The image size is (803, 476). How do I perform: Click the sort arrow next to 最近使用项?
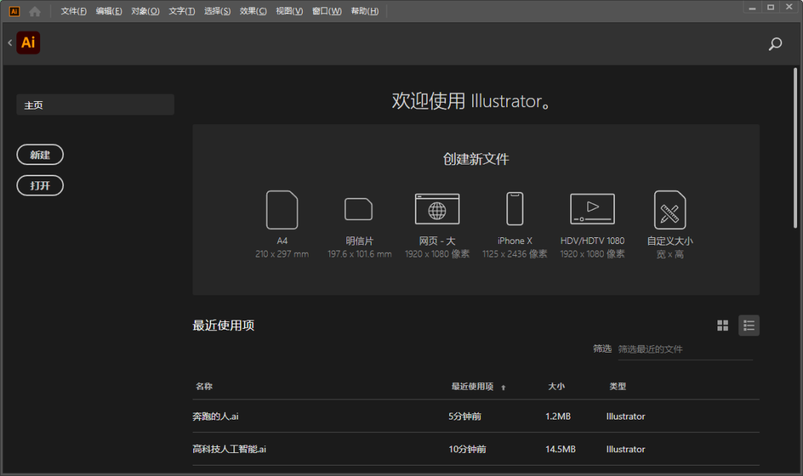tap(503, 387)
